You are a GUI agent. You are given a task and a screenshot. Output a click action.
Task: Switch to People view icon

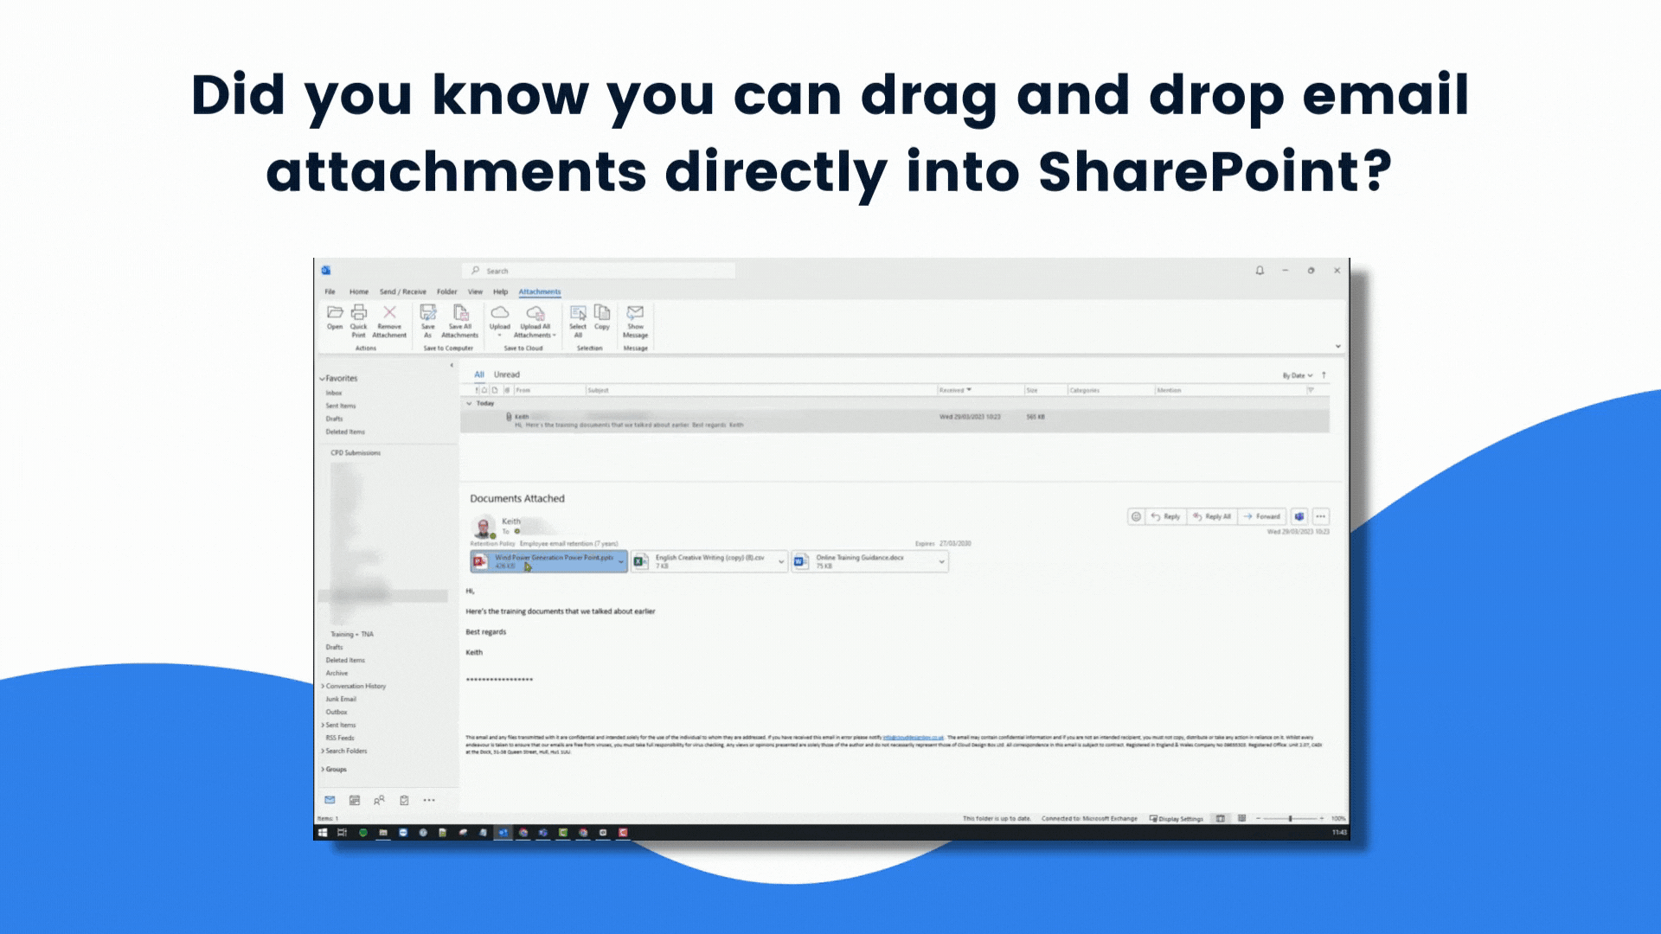[x=379, y=800]
